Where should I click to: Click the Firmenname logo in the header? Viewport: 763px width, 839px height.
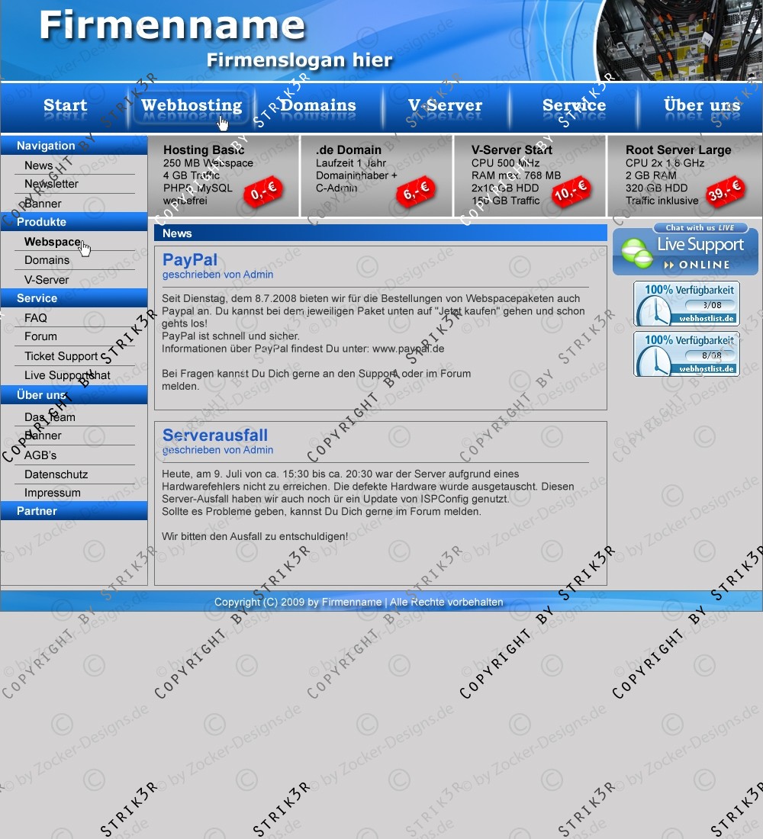pos(172,26)
